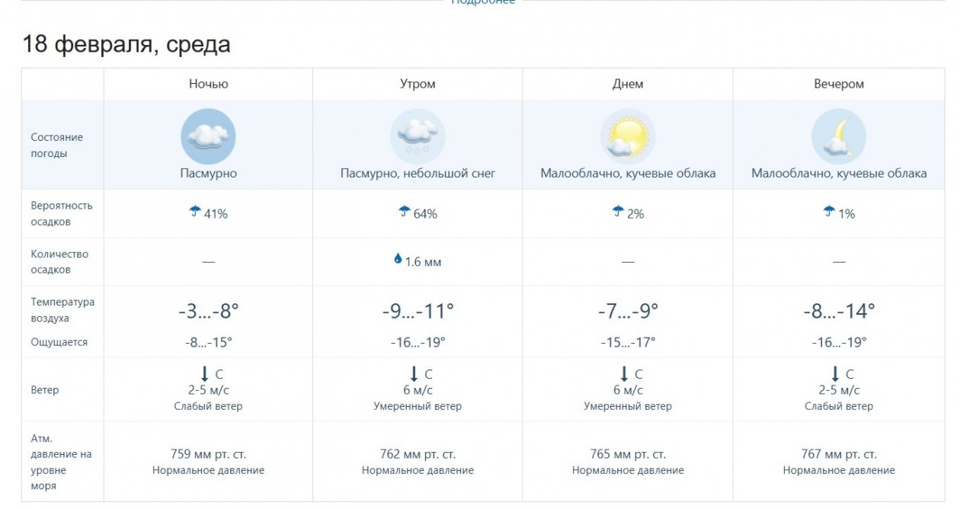Click the light snow cloud icon for morning
The height and width of the screenshot is (509, 960).
[418, 137]
